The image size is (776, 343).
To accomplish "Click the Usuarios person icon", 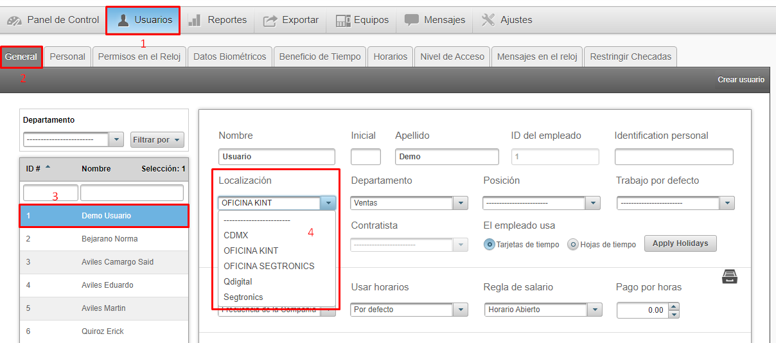I will [123, 20].
